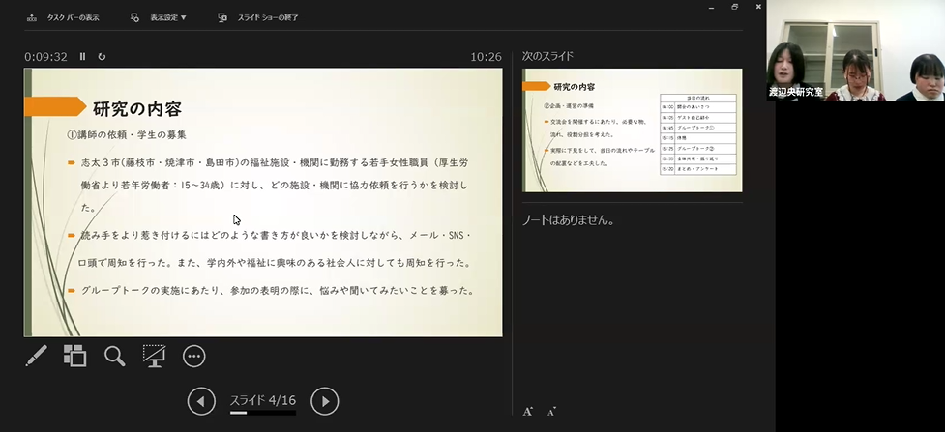Restore down the presenter view window

click(735, 7)
